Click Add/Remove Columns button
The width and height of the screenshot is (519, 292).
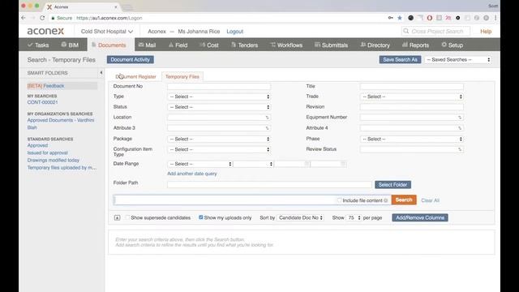pyautogui.click(x=420, y=217)
